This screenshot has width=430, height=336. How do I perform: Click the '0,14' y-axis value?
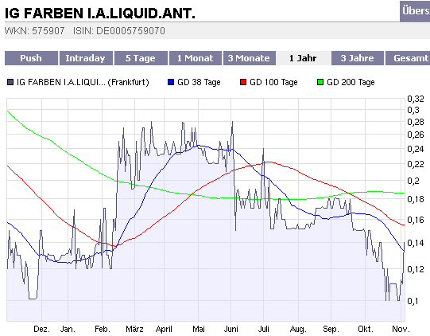pos(416,243)
